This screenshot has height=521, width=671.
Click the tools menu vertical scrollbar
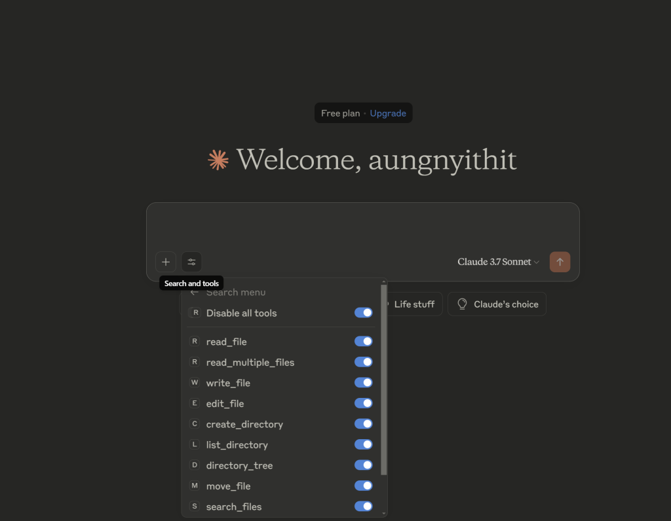384,380
